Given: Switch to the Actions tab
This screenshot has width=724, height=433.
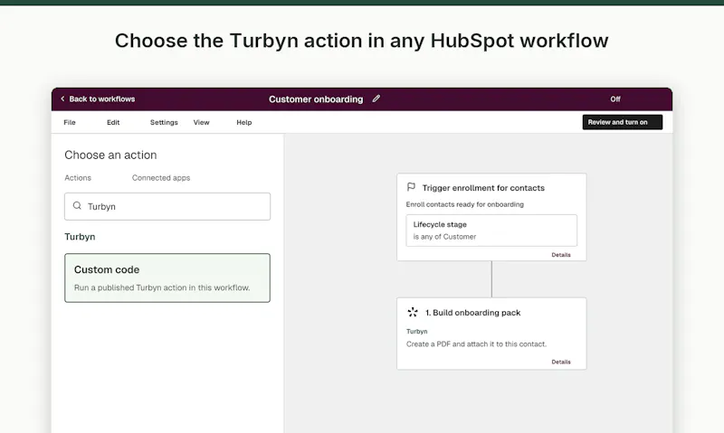Looking at the screenshot, I should pos(78,177).
